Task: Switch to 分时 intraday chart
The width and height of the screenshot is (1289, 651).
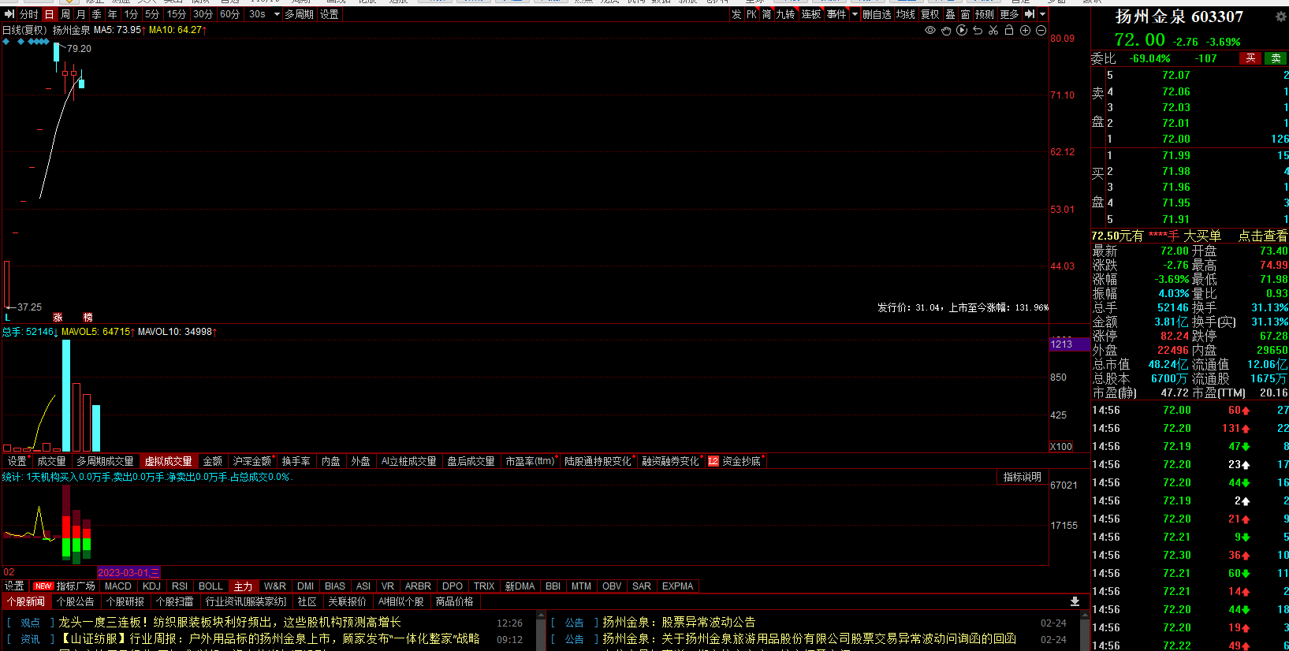Action: tap(28, 14)
